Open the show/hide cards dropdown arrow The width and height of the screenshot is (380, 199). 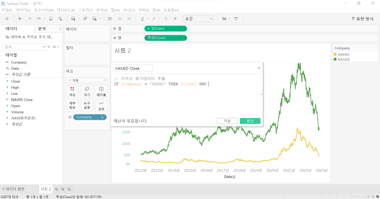[229, 19]
